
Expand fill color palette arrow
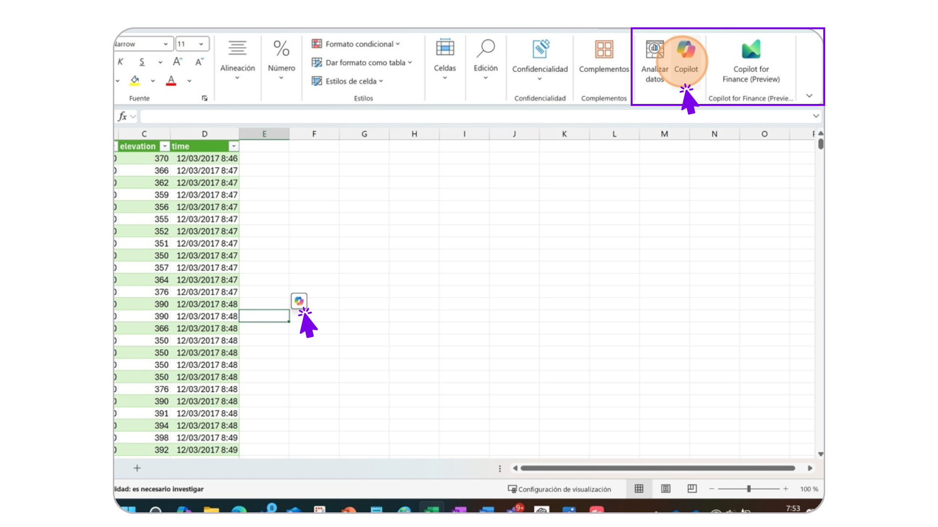tap(153, 81)
